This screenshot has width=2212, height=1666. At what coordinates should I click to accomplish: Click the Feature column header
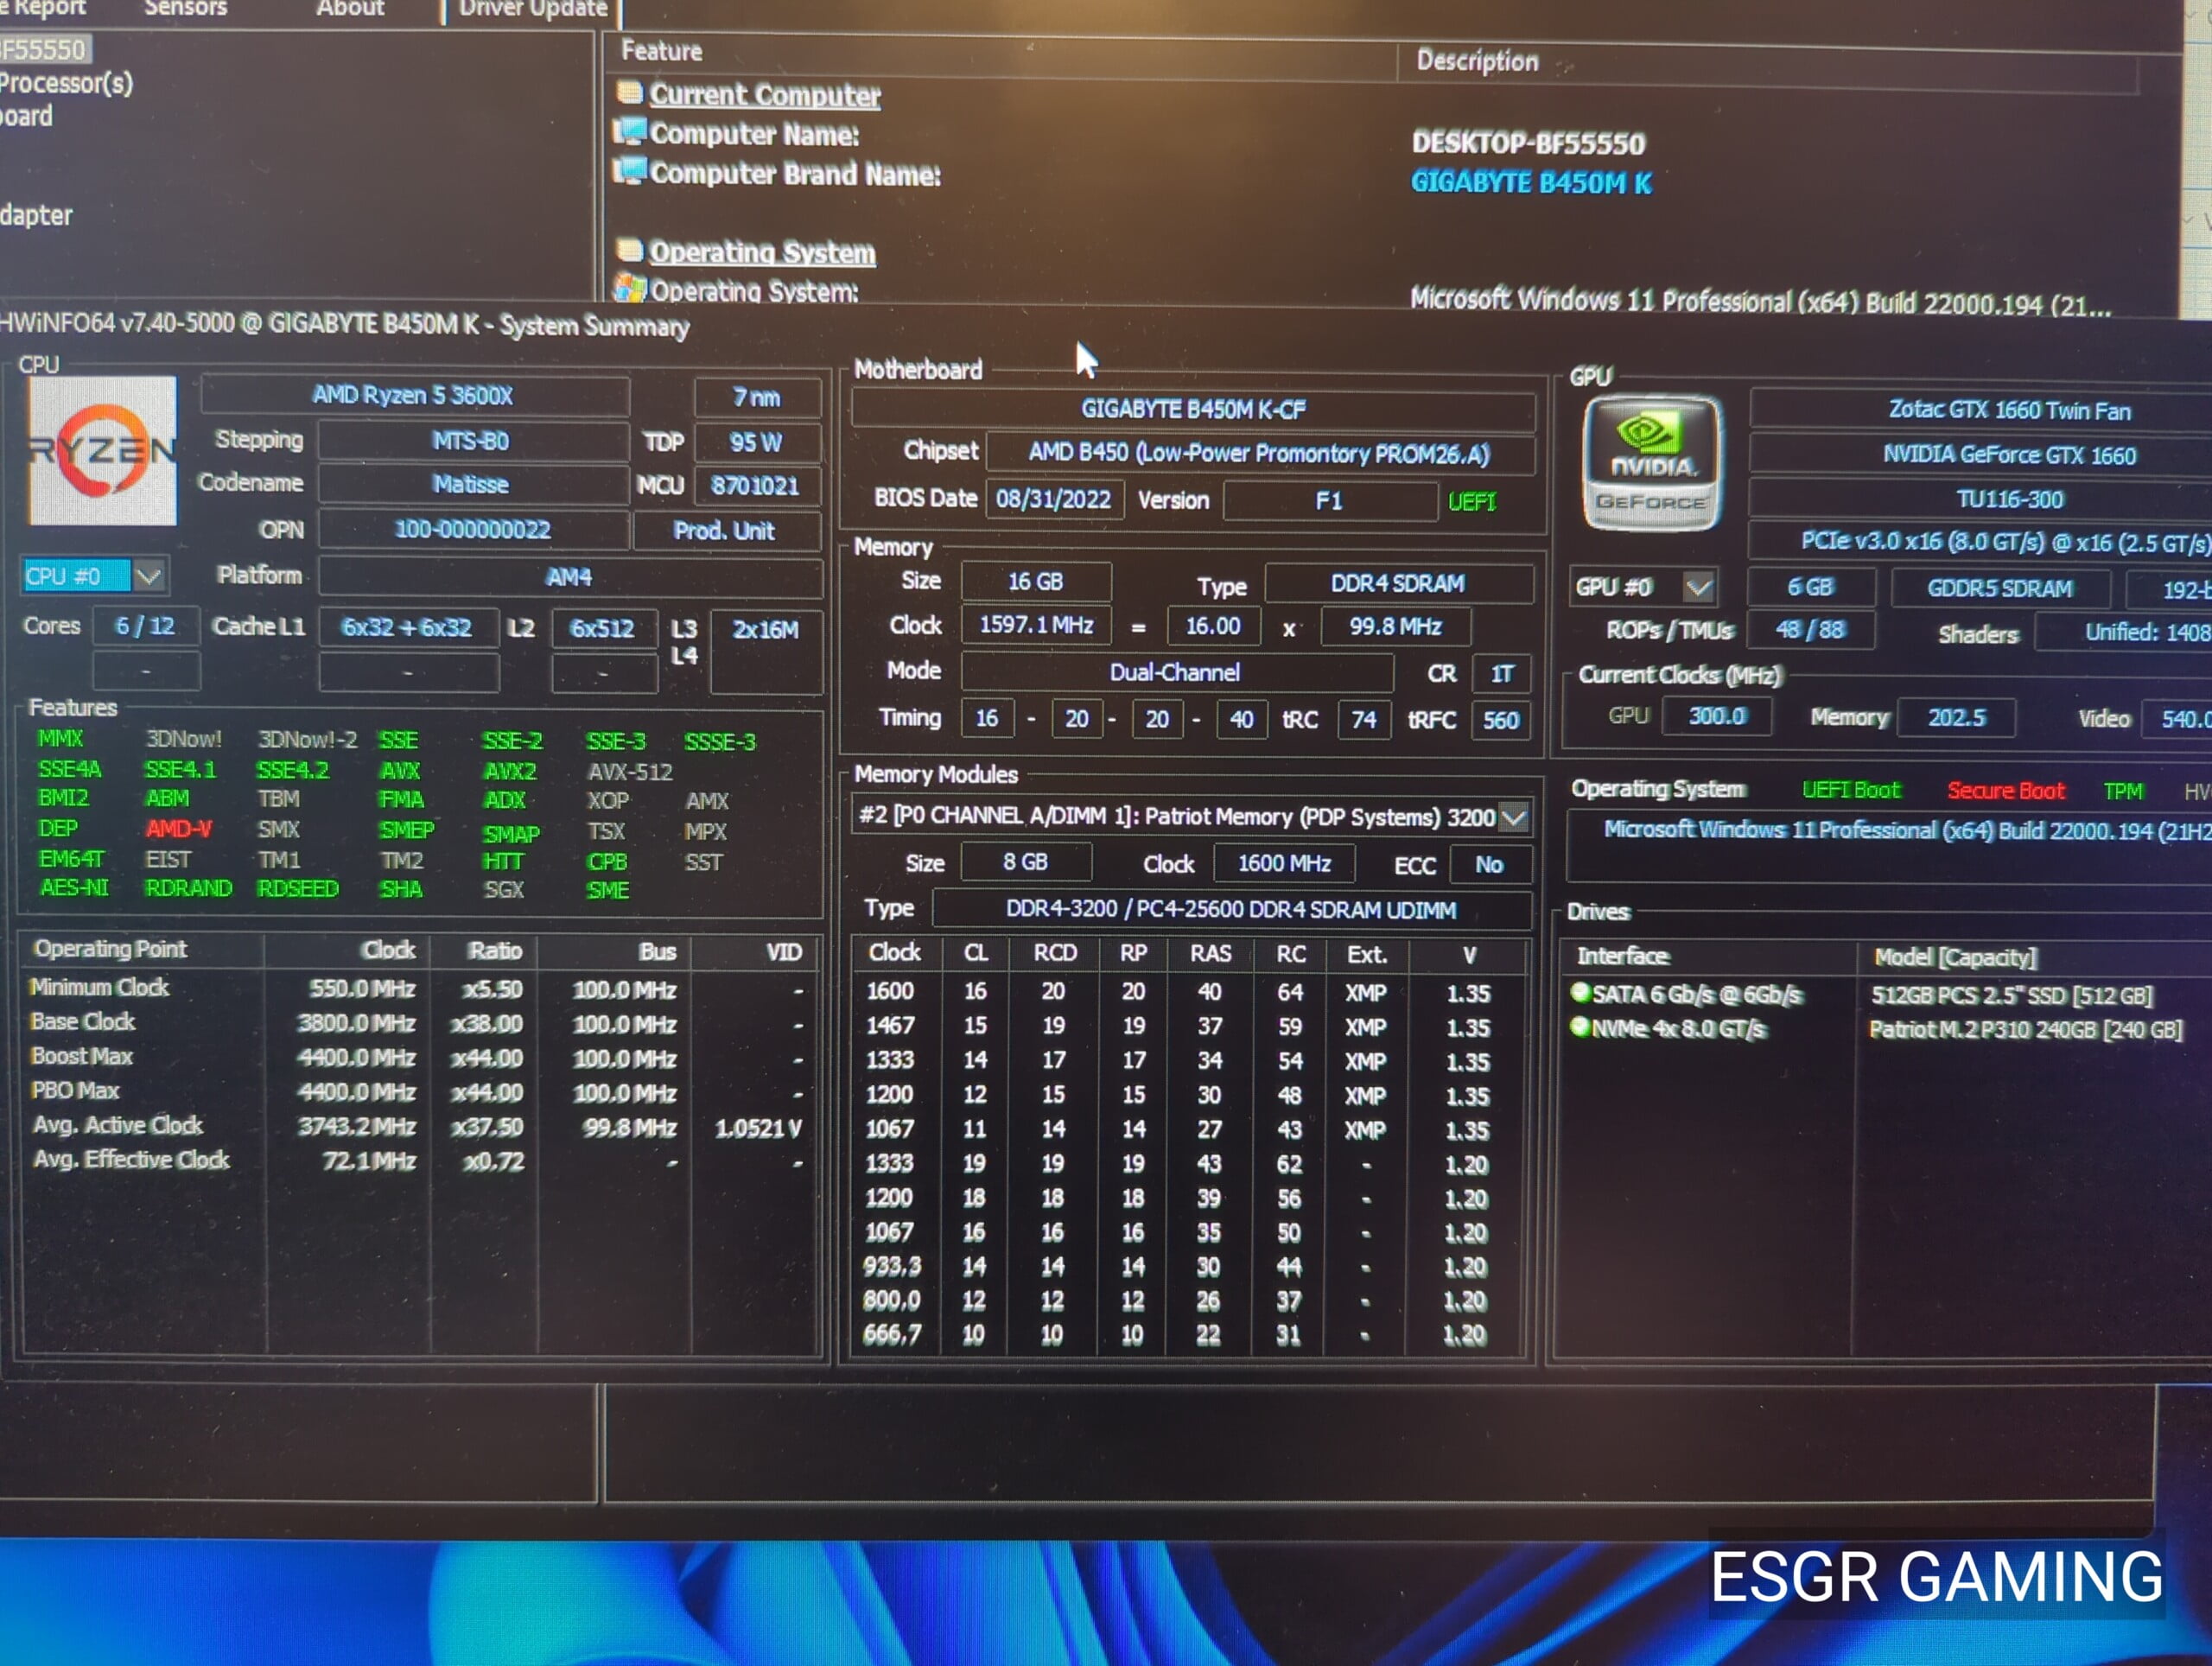click(661, 51)
